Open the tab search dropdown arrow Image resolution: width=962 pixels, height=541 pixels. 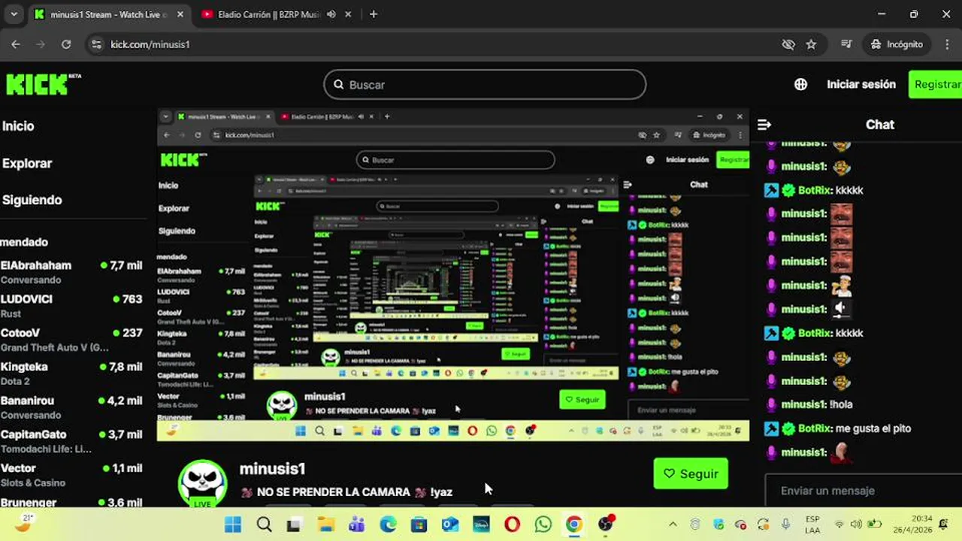(x=14, y=14)
